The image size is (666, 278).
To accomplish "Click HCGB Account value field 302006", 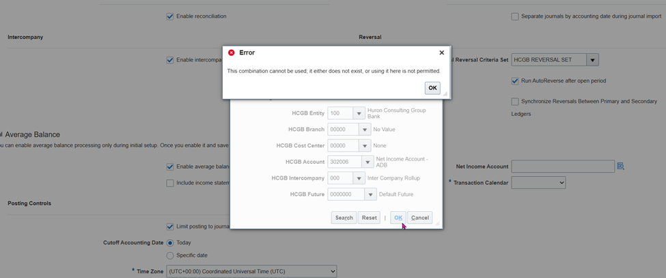I will coord(344,162).
